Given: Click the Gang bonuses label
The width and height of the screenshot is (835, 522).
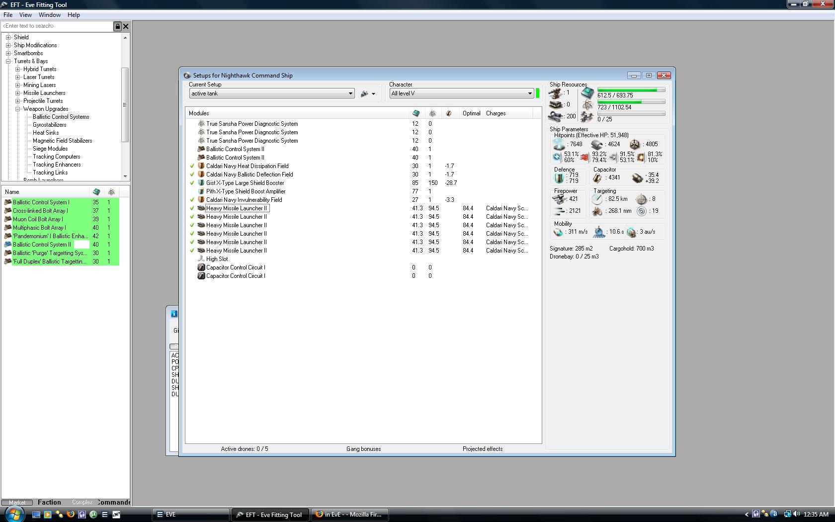Looking at the screenshot, I should (x=364, y=449).
